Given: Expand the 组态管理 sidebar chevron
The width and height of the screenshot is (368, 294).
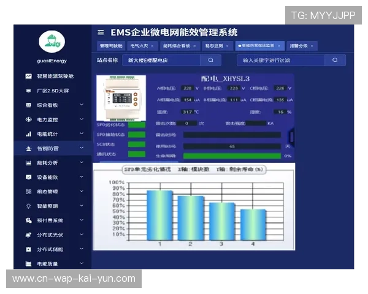Looking at the screenshot, I should (x=82, y=191).
